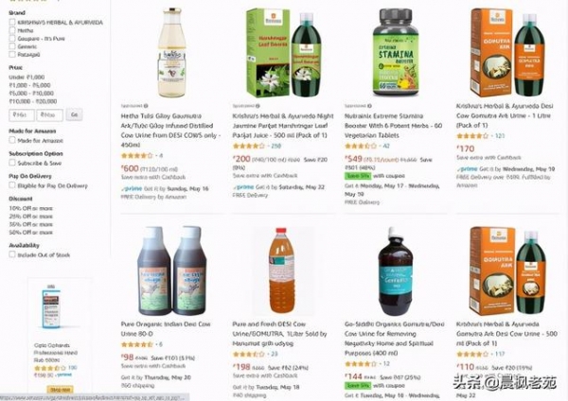The height and width of the screenshot is (401, 568).
Task: Click the Save 5% coupon badge on Nutrainix
Action: pos(358,176)
